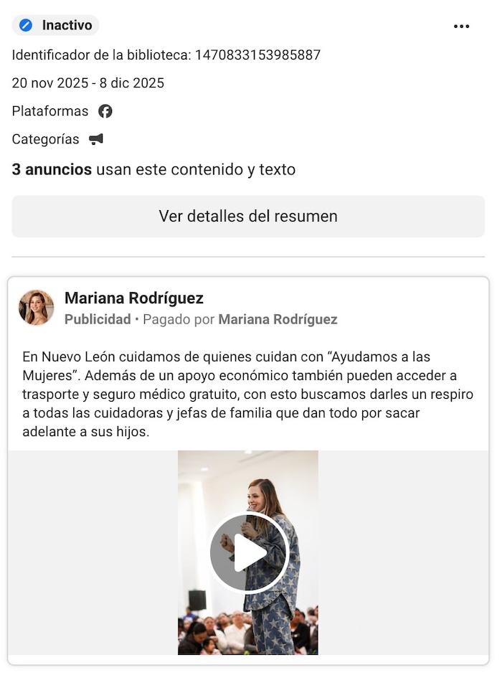Play the ad video
This screenshot has width=502, height=675.
249,552
